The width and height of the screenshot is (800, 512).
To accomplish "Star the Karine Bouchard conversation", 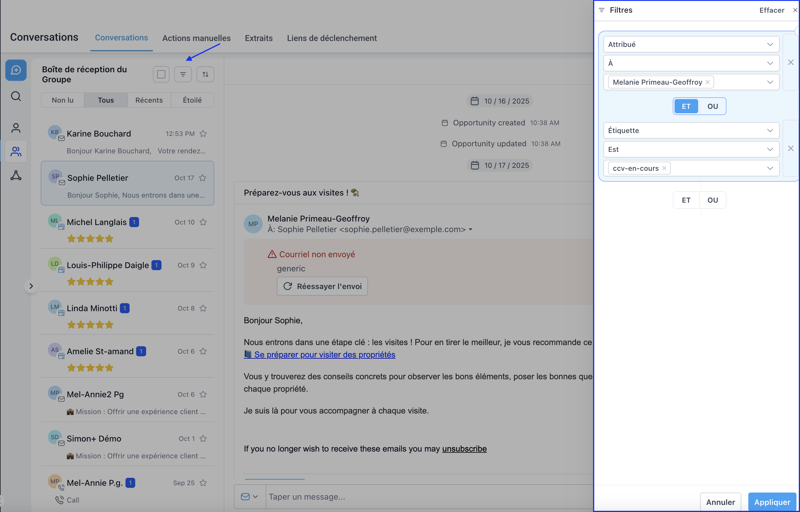I will [x=203, y=134].
